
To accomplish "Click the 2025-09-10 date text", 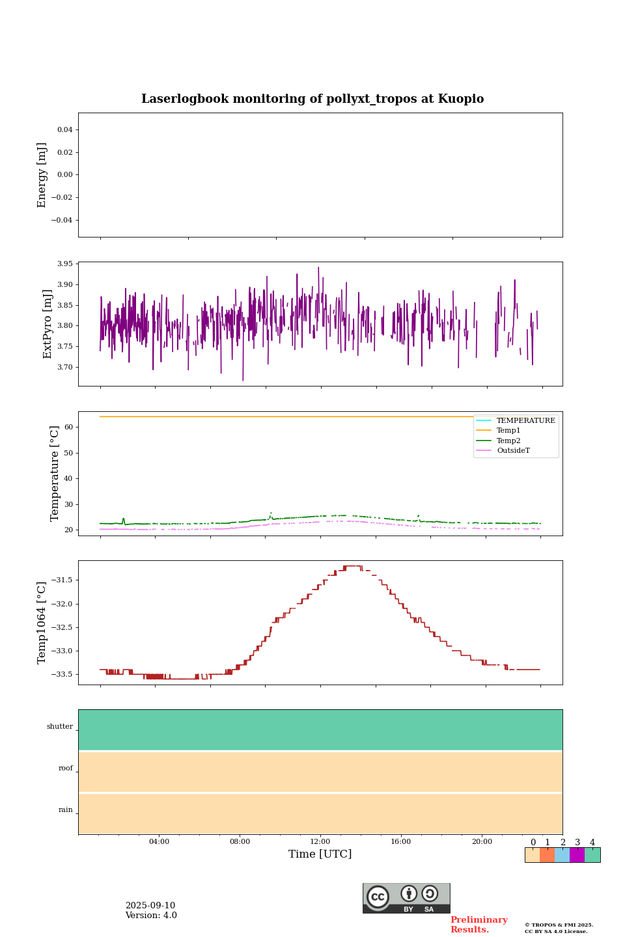I will click(150, 906).
